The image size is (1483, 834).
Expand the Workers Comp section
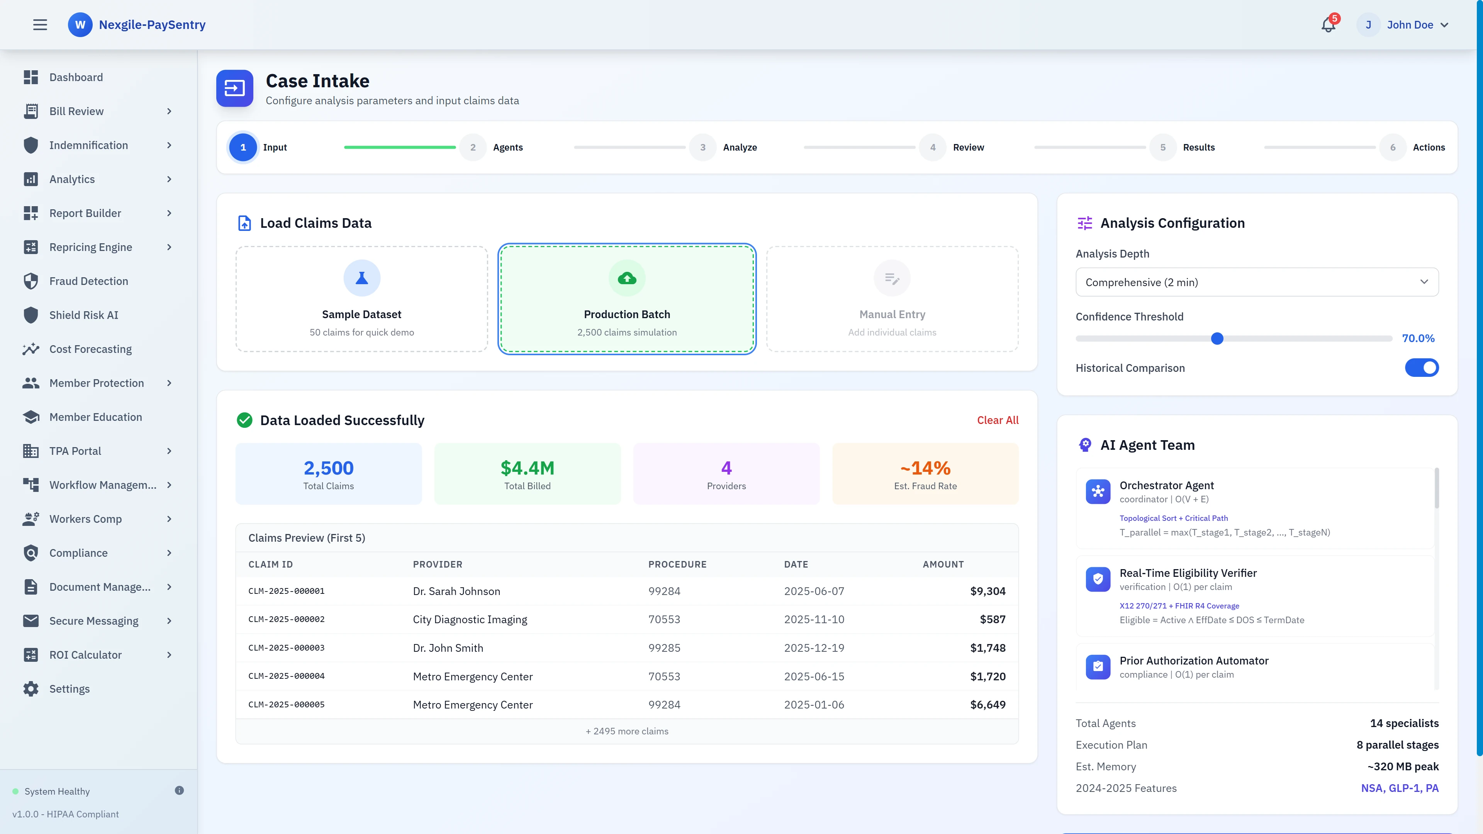tap(87, 519)
